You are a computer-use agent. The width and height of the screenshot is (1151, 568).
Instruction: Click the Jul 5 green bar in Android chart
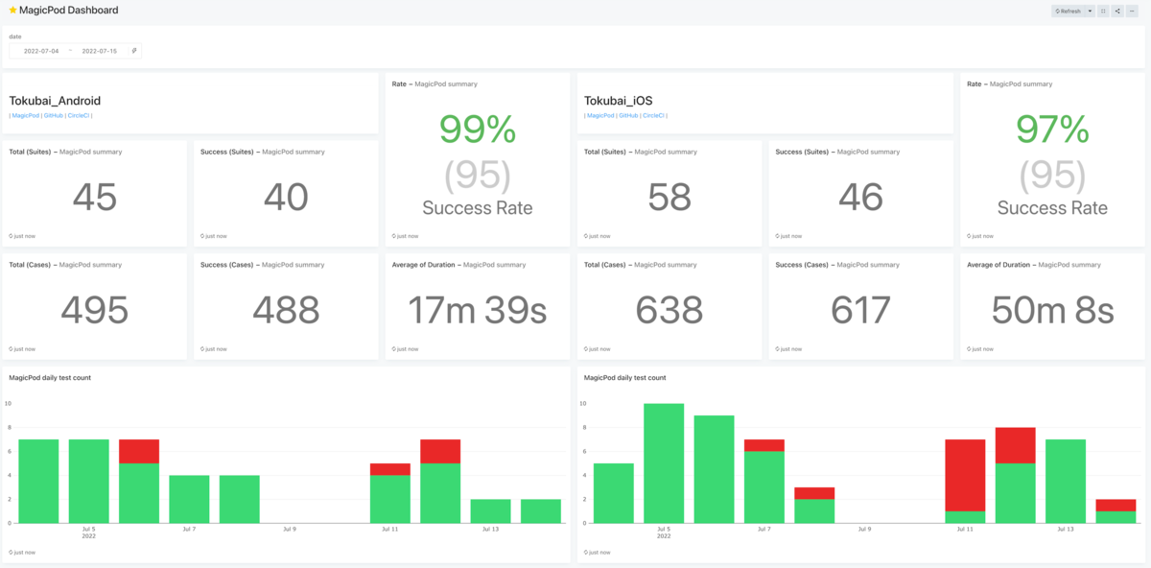coord(88,481)
